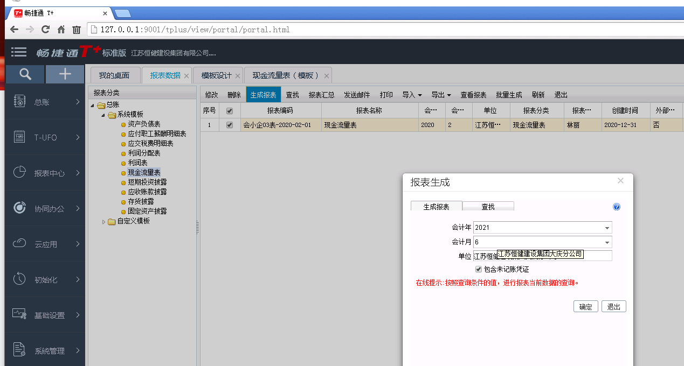This screenshot has width=684, height=366.
Task: Click the 自定义模板 folder icon
Action: point(112,222)
